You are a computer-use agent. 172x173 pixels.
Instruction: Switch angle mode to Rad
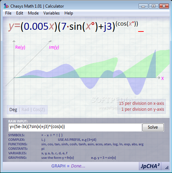(25, 110)
